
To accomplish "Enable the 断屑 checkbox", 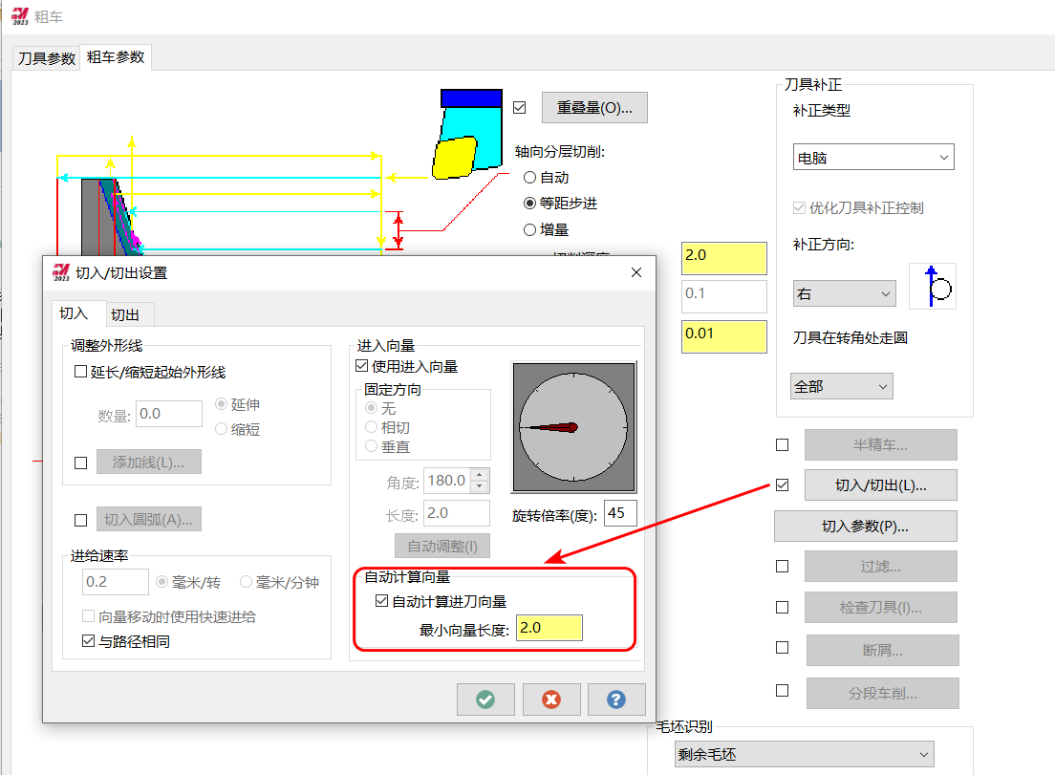I will (782, 648).
